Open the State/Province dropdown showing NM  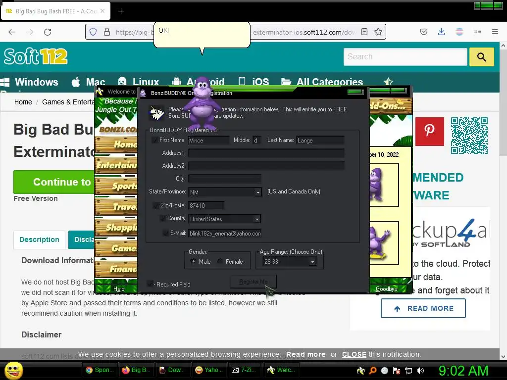(225, 192)
